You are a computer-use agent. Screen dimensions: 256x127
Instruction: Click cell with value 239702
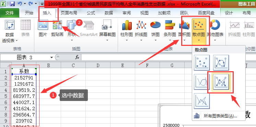click(24, 121)
